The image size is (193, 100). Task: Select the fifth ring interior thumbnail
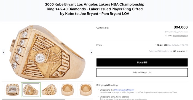(85, 90)
